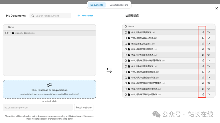220x123 pixels.
Task: Click the cloud upload icon
Action: tap(49, 85)
